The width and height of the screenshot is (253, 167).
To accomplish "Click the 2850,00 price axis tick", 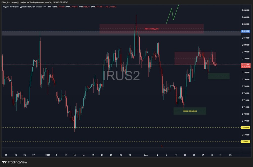I will pyautogui.click(x=246, y=10).
